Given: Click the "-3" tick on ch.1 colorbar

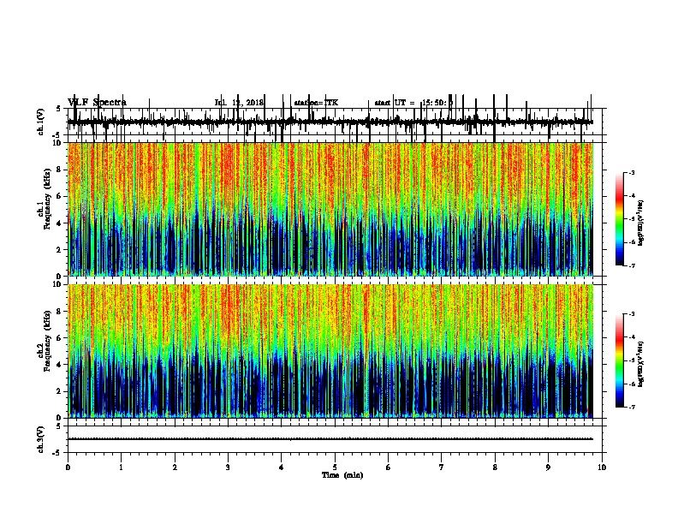Looking at the screenshot, I should click(632, 172).
